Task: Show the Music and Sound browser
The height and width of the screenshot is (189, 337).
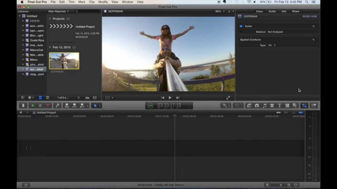Action: coord(264,106)
